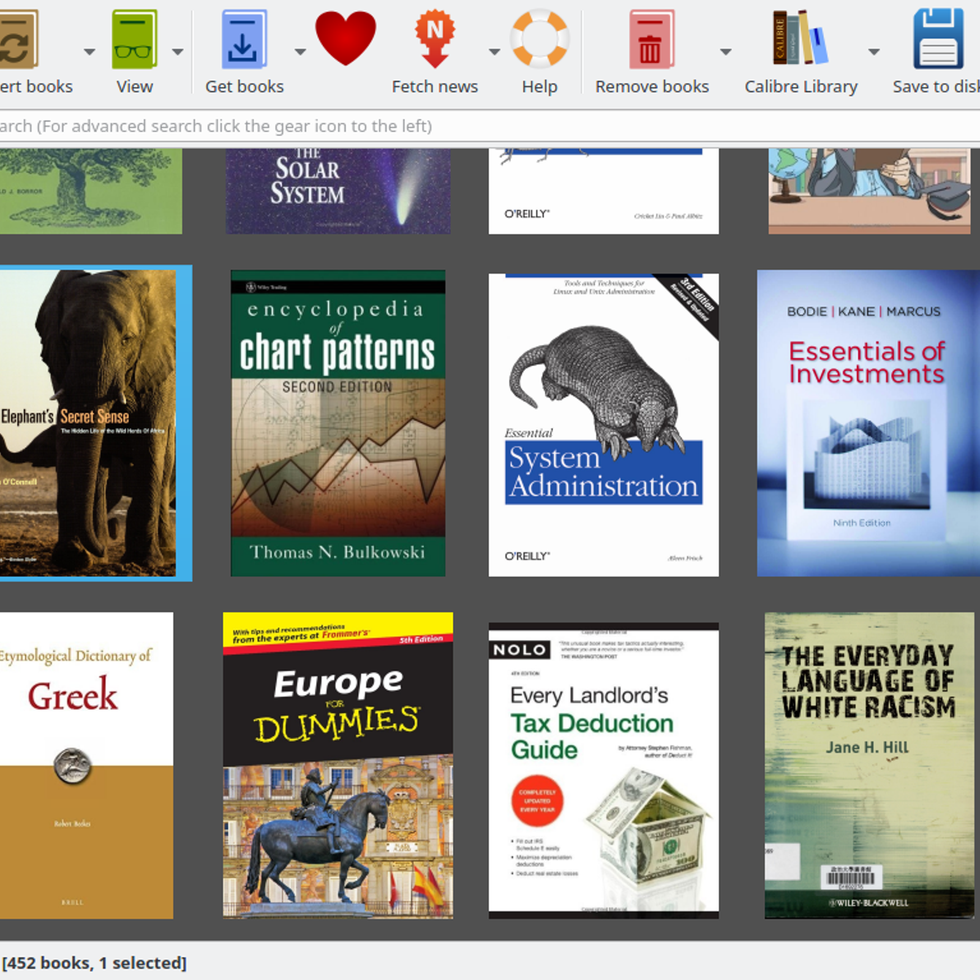Select Etymological Dictionary of Greek cover
980x980 pixels.
(x=86, y=766)
